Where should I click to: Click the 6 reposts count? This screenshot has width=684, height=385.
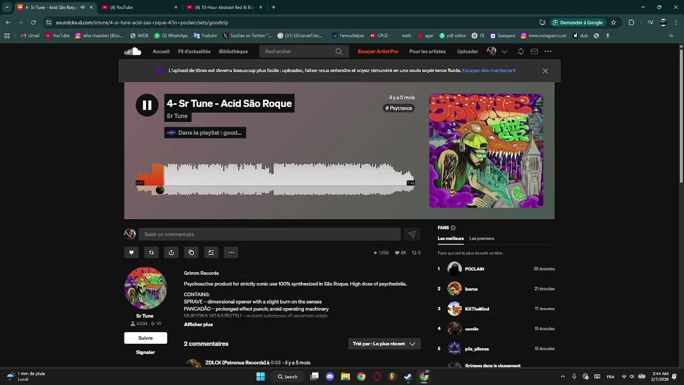(x=416, y=252)
